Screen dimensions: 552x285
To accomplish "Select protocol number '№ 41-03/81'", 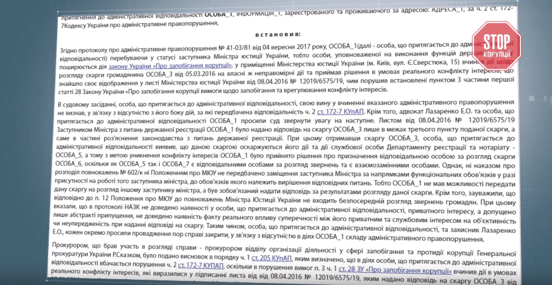I will (233, 48).
